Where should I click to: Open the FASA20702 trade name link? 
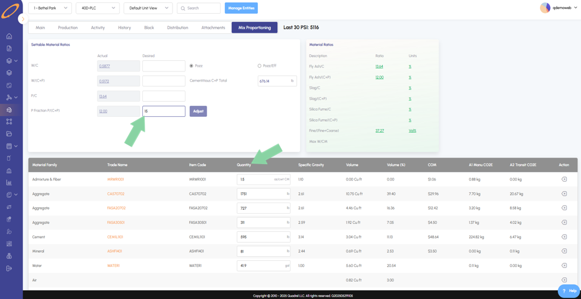pyautogui.click(x=116, y=208)
